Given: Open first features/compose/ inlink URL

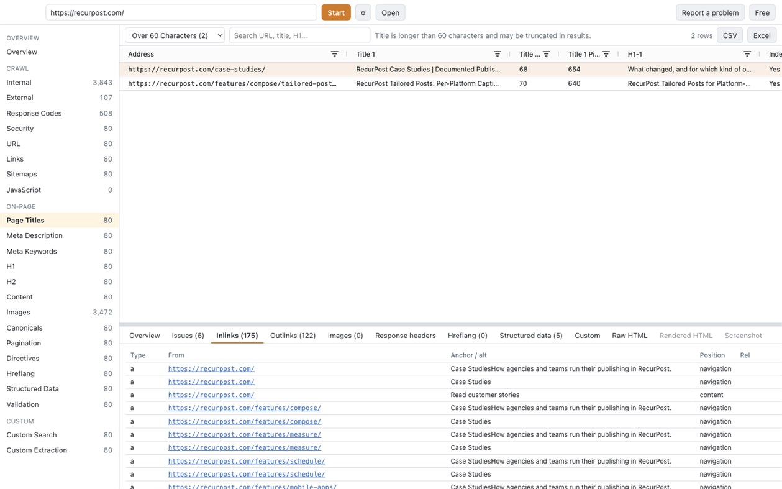Looking at the screenshot, I should coord(245,408).
